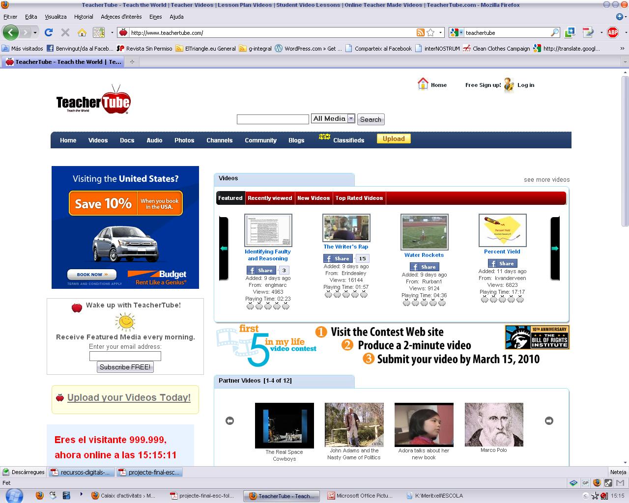
Task: Open the Historial menu
Action: click(84, 17)
